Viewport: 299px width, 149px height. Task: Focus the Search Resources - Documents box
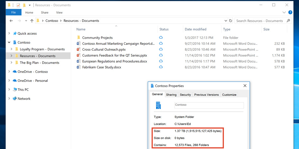click(x=260, y=21)
